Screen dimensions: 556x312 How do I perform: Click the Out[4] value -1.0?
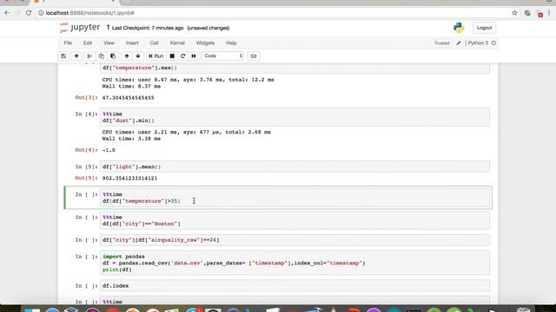pos(109,150)
